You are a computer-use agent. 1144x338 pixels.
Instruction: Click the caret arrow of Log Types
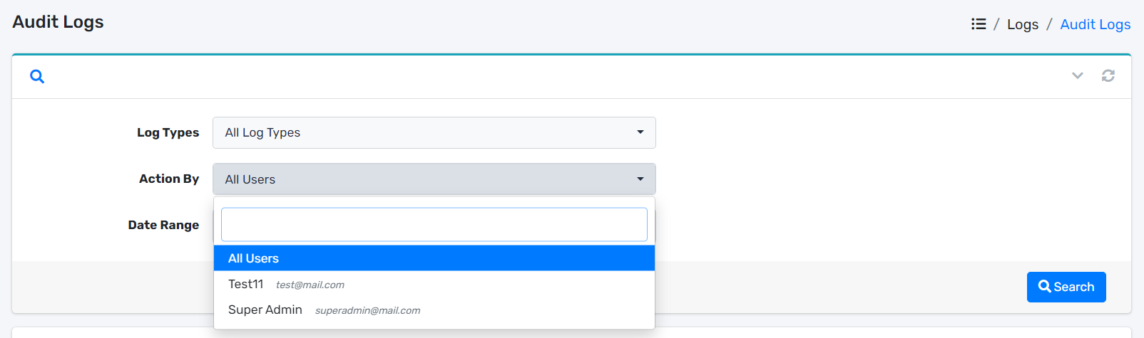coord(640,132)
